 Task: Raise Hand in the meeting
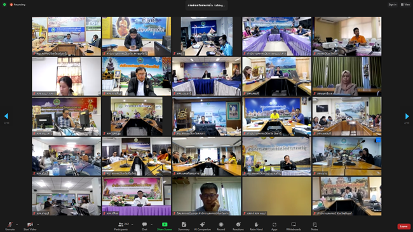[x=256, y=226]
